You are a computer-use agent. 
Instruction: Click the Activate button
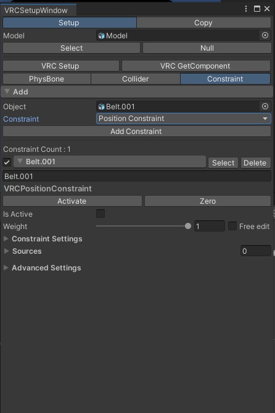[72, 201]
